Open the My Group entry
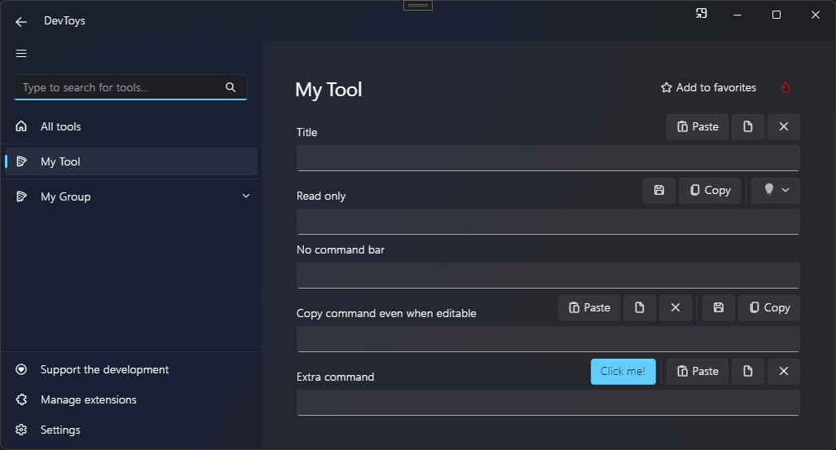This screenshot has width=836, height=450. [x=131, y=196]
